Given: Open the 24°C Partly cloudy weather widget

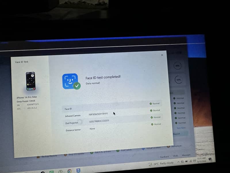Looking at the screenshot, I should pos(161,163).
